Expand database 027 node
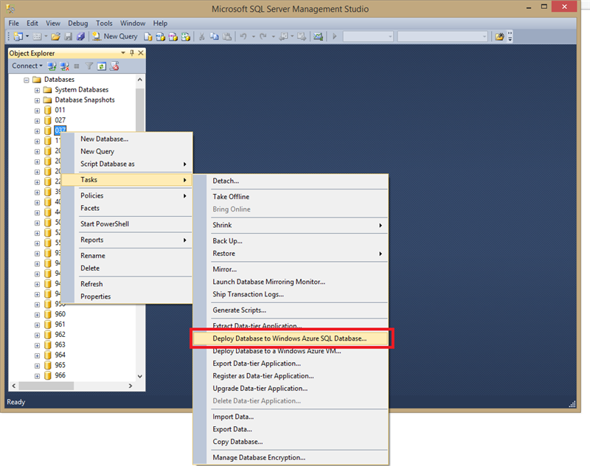590x466 pixels. (x=37, y=121)
